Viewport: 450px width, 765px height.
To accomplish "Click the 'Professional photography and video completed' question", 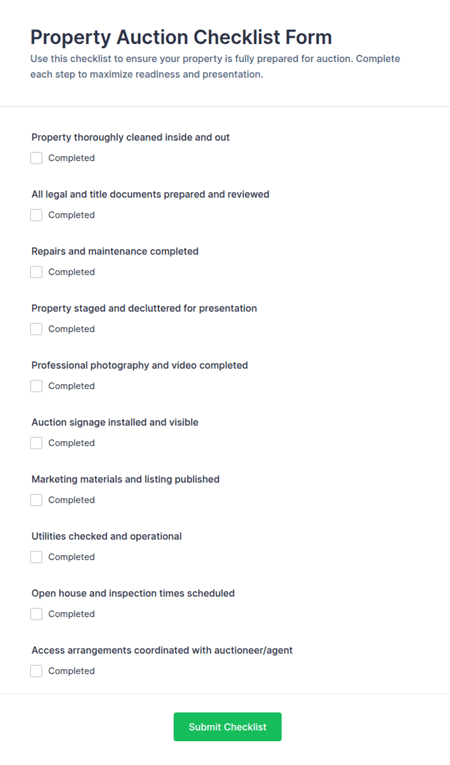I will 140,365.
